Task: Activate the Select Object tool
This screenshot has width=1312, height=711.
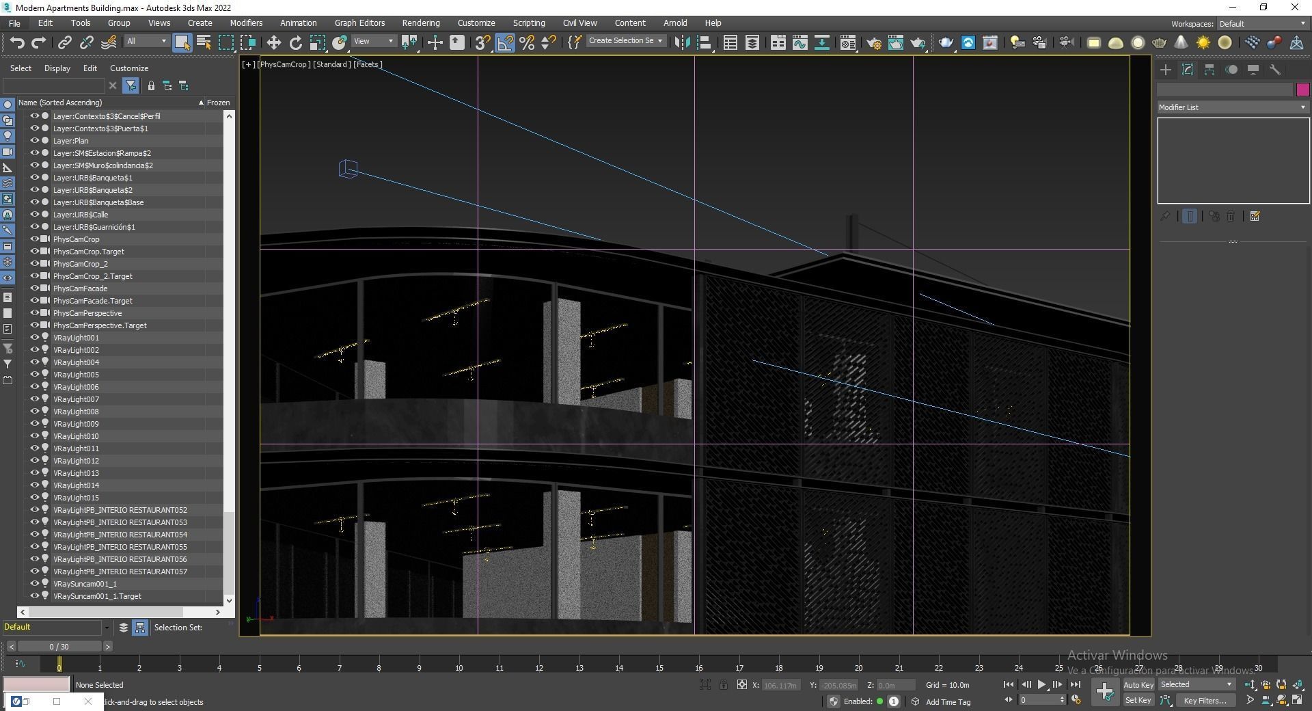Action: 182,42
